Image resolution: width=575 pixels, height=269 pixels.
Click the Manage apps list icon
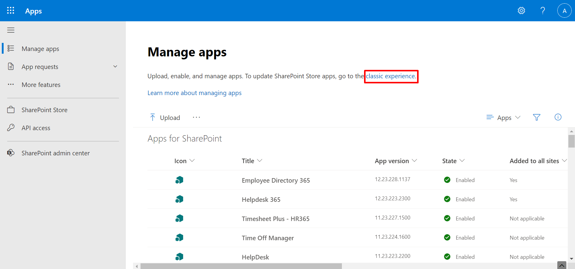point(11,48)
